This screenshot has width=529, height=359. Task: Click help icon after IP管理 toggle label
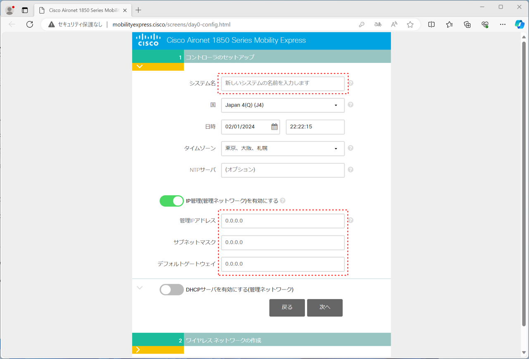283,201
